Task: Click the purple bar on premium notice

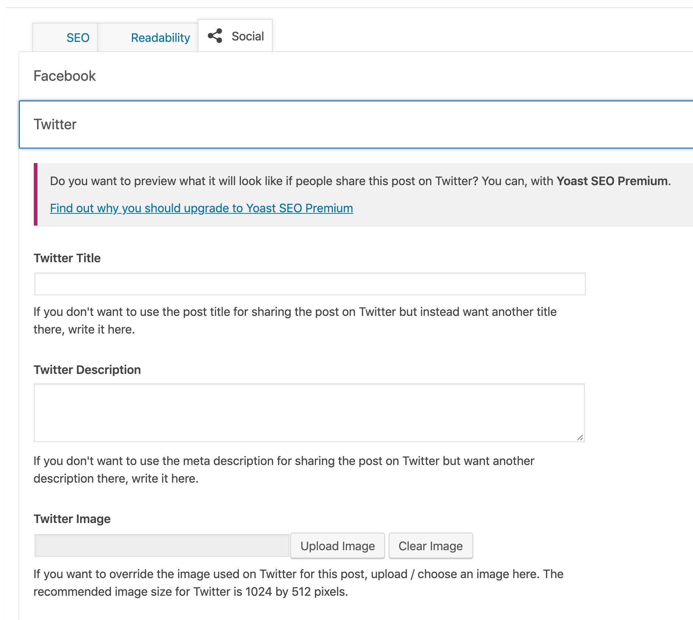Action: pyautogui.click(x=36, y=194)
